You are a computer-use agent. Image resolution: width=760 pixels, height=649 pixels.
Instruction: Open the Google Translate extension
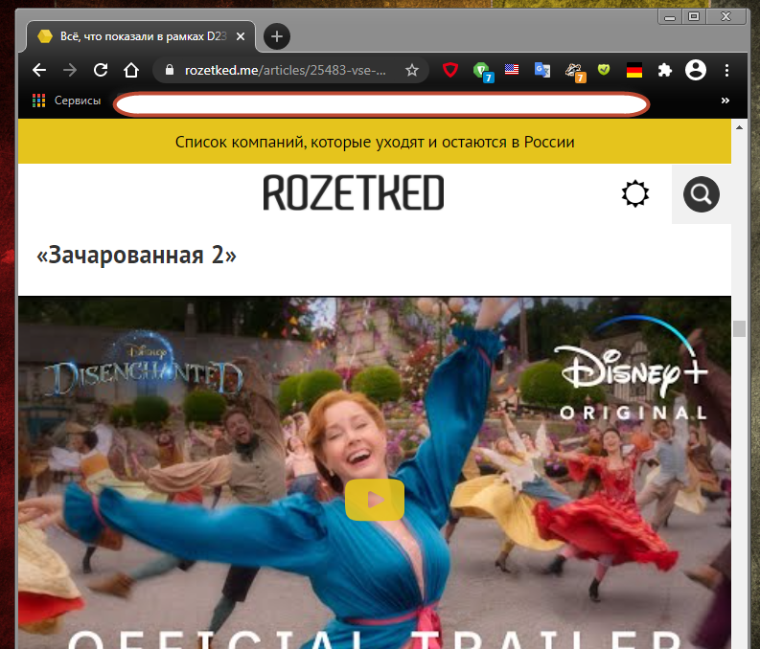[x=541, y=71]
